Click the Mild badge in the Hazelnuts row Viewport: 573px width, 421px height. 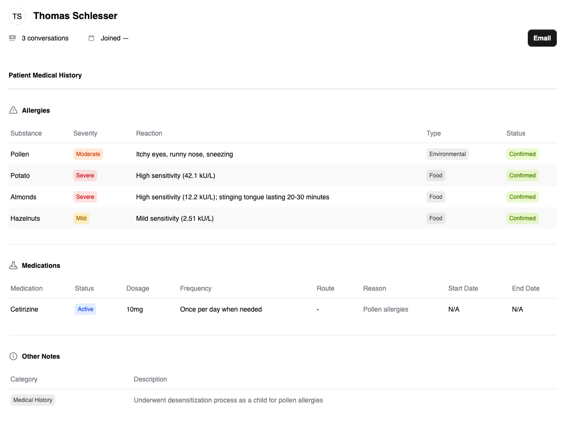pyautogui.click(x=81, y=218)
